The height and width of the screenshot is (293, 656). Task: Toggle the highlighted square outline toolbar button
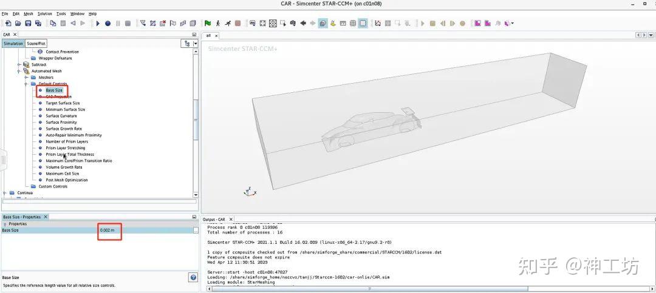pos(363,24)
